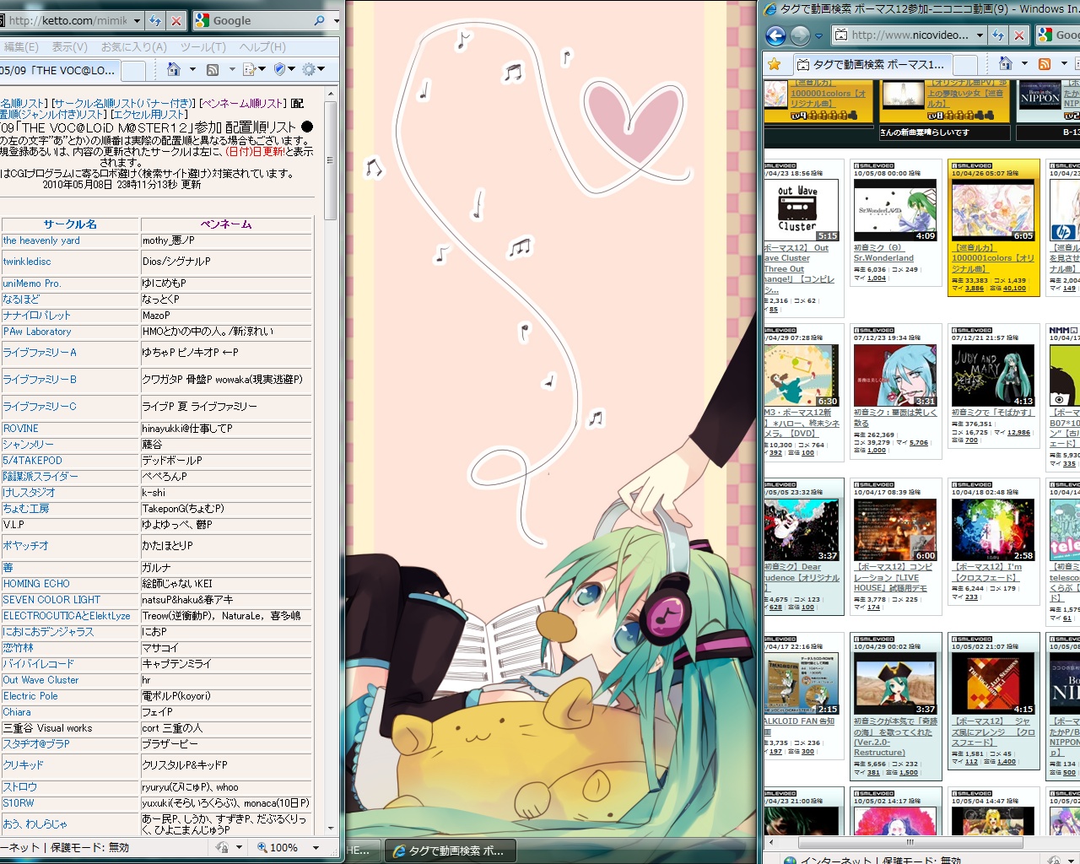Expand RSS dropdown in nicovideo browser
The height and width of the screenshot is (864, 1080).
tap(1063, 63)
